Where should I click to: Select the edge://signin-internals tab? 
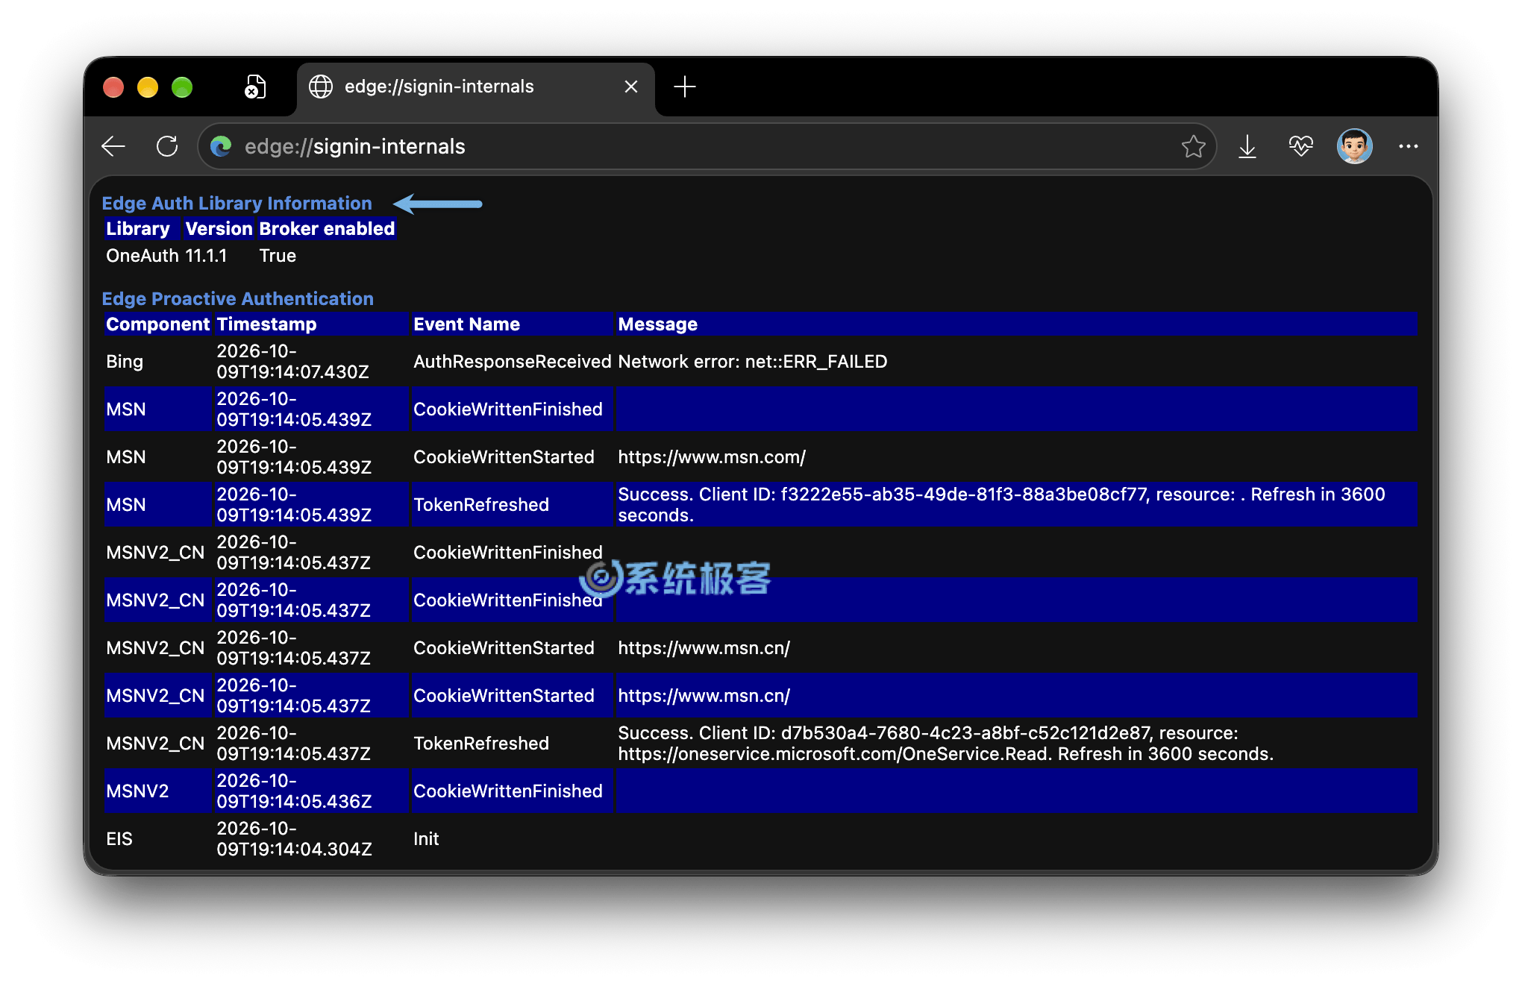point(475,87)
